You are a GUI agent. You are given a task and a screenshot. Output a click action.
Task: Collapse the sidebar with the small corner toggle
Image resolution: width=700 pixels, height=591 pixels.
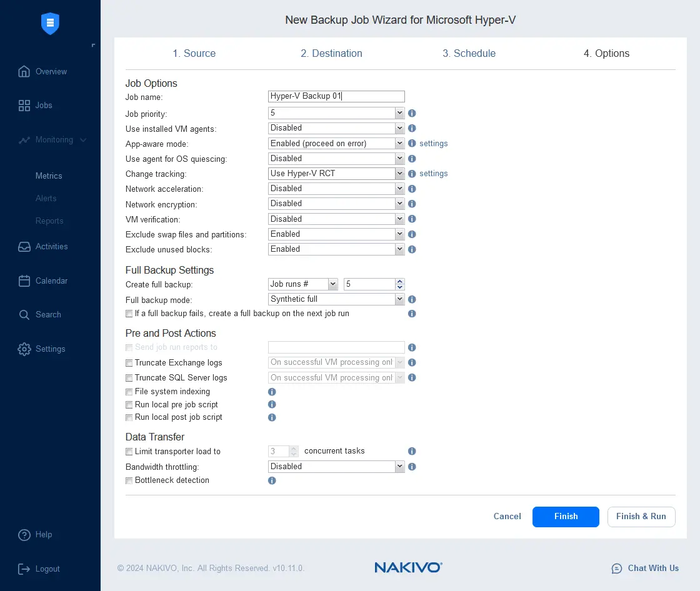(x=93, y=45)
